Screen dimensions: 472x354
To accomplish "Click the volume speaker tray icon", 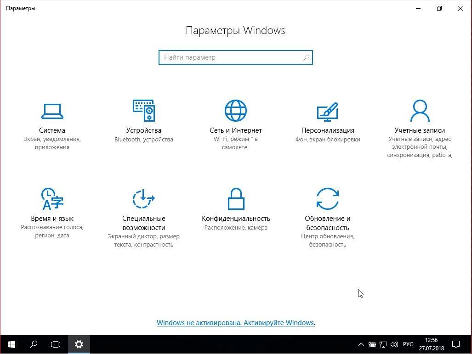I will coord(394,344).
